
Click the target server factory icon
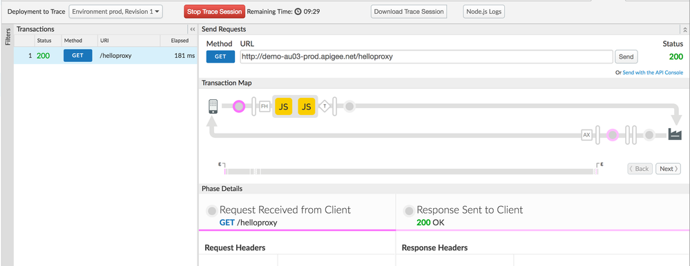pos(675,134)
